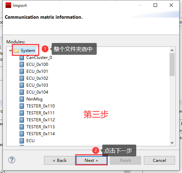Go back with the Back button
This screenshot has width=182, height=173.
click(60, 161)
